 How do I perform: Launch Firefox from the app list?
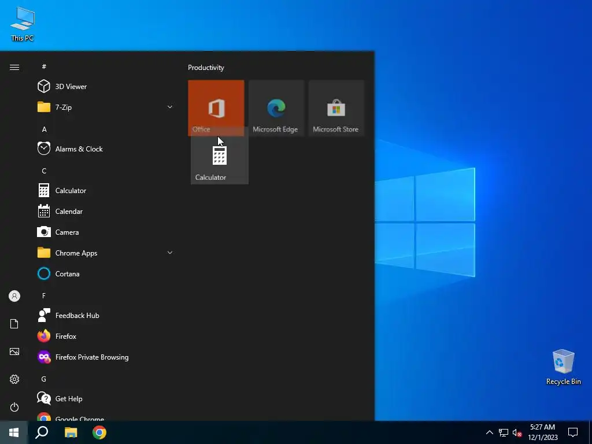pyautogui.click(x=105, y=336)
